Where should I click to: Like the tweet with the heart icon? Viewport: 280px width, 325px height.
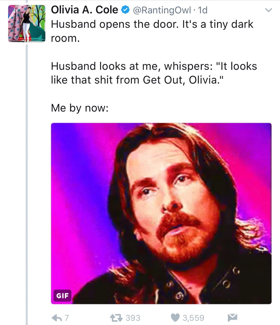[175, 318]
